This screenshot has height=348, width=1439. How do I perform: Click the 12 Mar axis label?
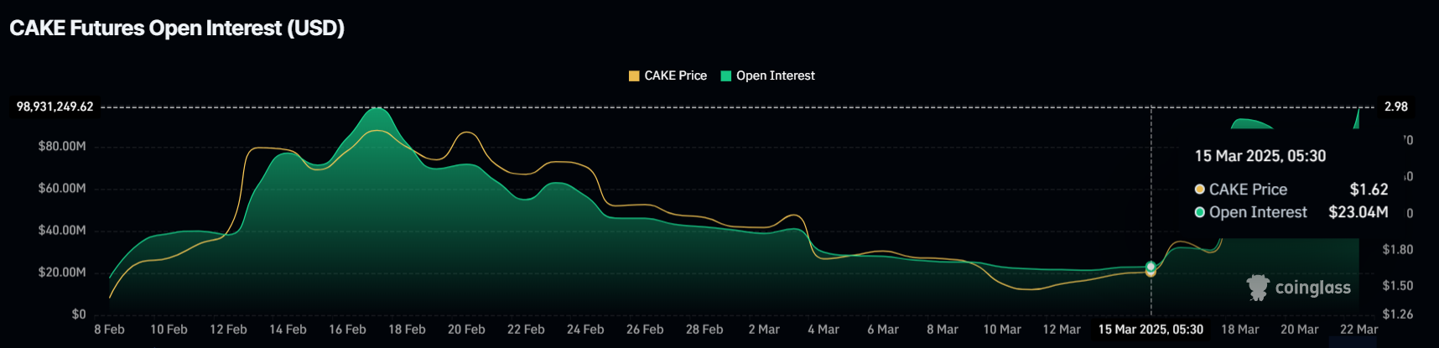pos(1062,330)
